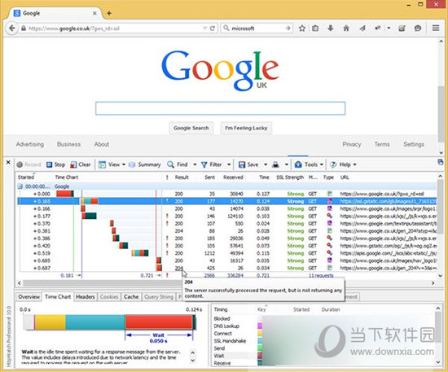The image size is (448, 372).
Task: Open the Advertising link
Action: coord(30,144)
